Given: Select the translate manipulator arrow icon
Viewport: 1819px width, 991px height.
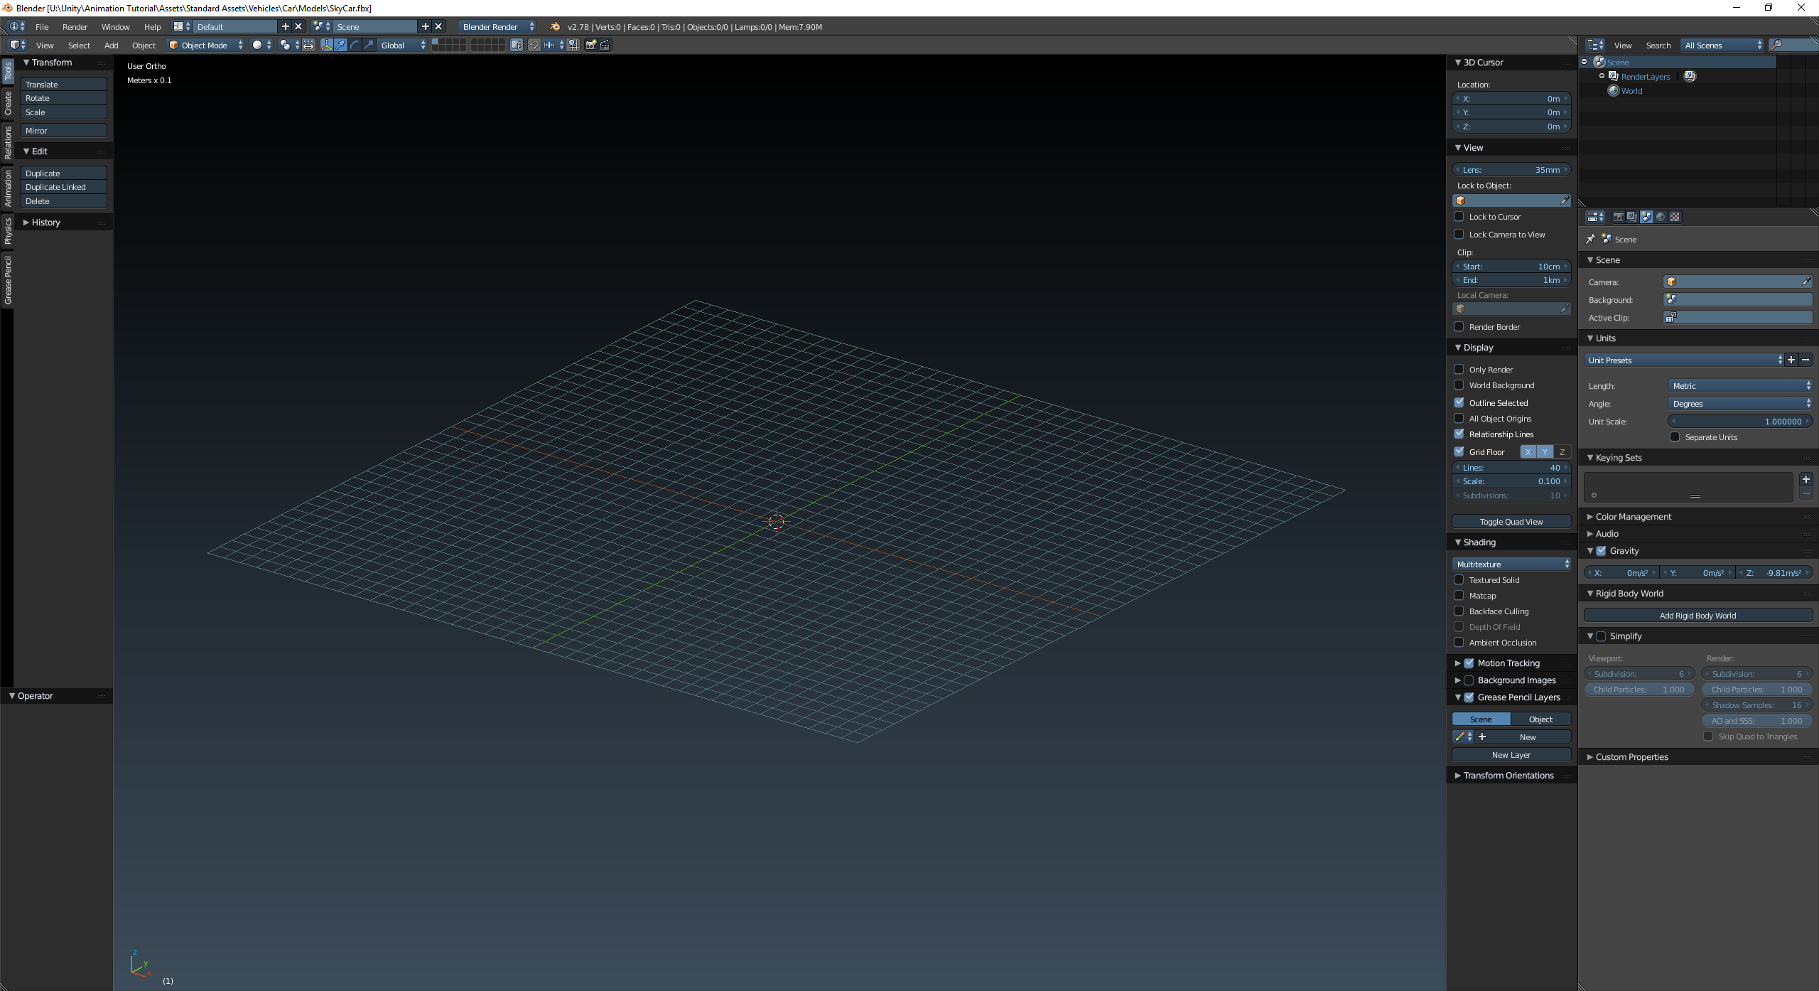Looking at the screenshot, I should (340, 45).
